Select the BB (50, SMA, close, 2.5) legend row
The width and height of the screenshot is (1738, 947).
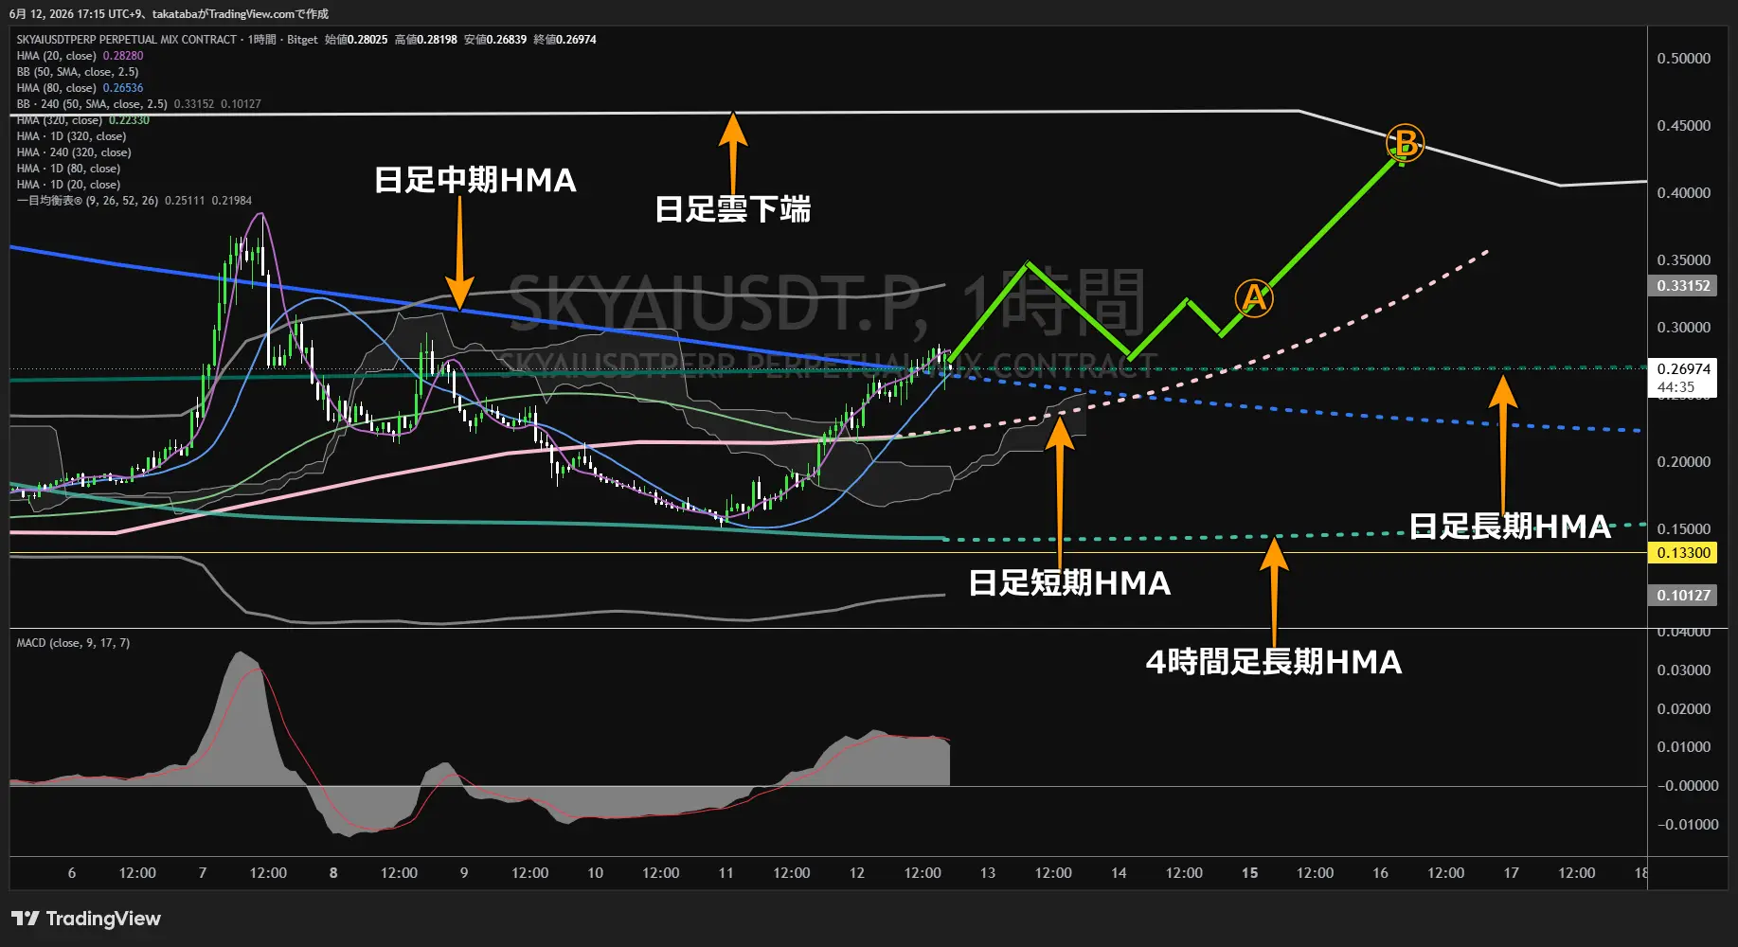click(x=78, y=72)
